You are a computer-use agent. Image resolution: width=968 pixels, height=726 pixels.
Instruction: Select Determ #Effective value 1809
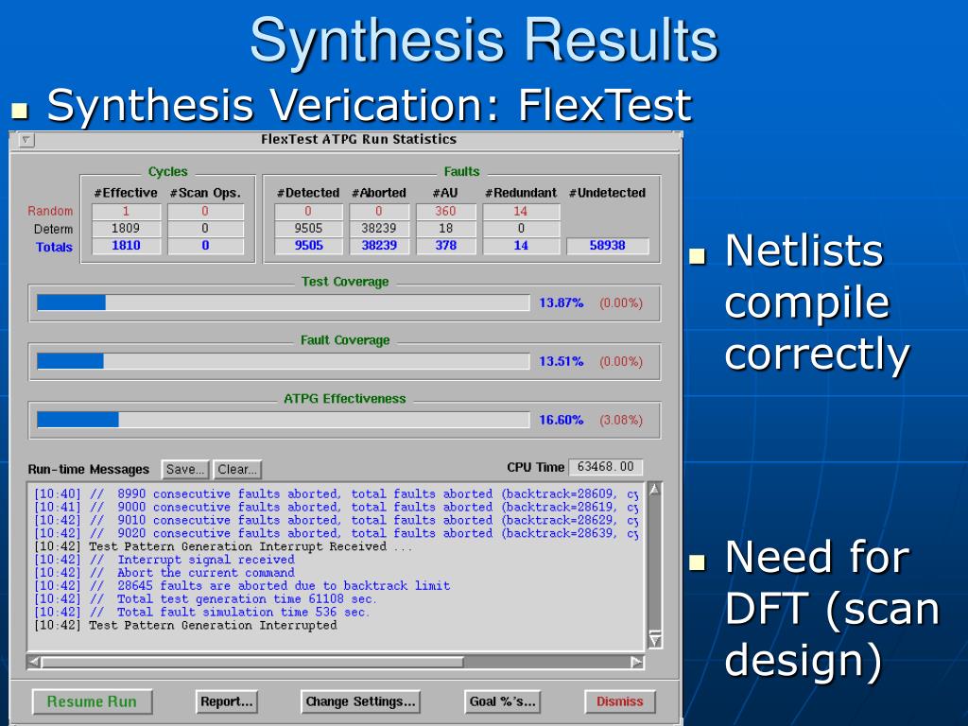(x=126, y=229)
